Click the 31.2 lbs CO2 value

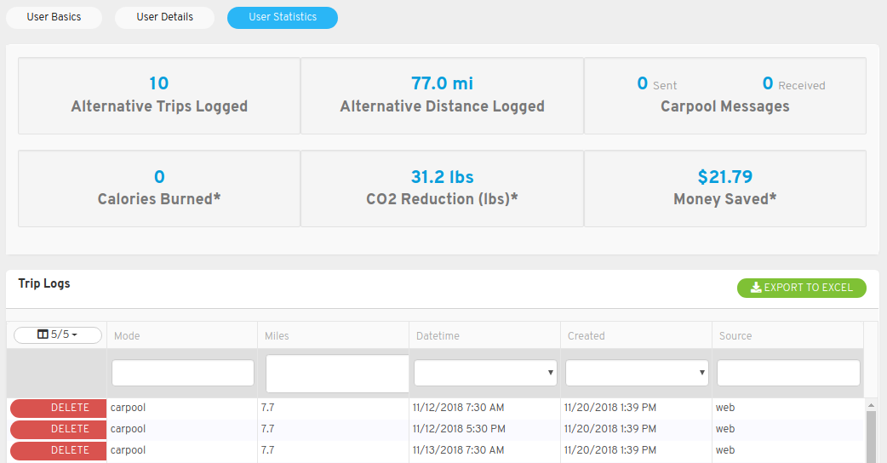(x=442, y=176)
